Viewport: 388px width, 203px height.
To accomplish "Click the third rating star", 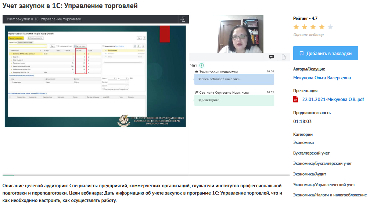I will [x=313, y=27].
